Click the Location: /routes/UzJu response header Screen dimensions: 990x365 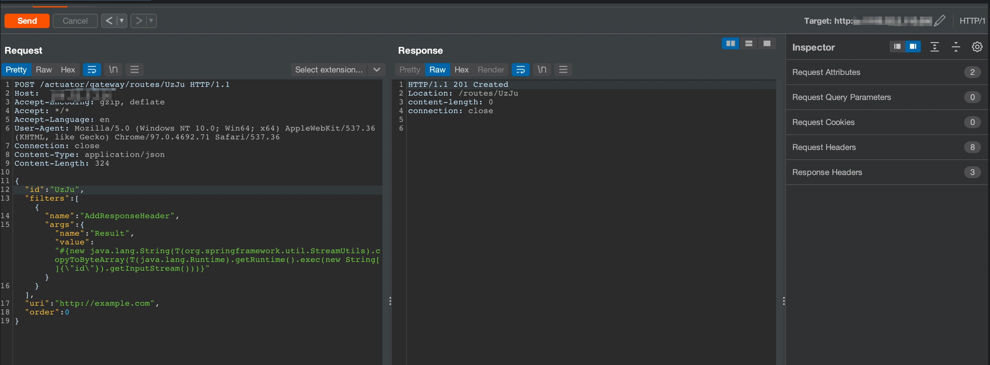point(463,93)
